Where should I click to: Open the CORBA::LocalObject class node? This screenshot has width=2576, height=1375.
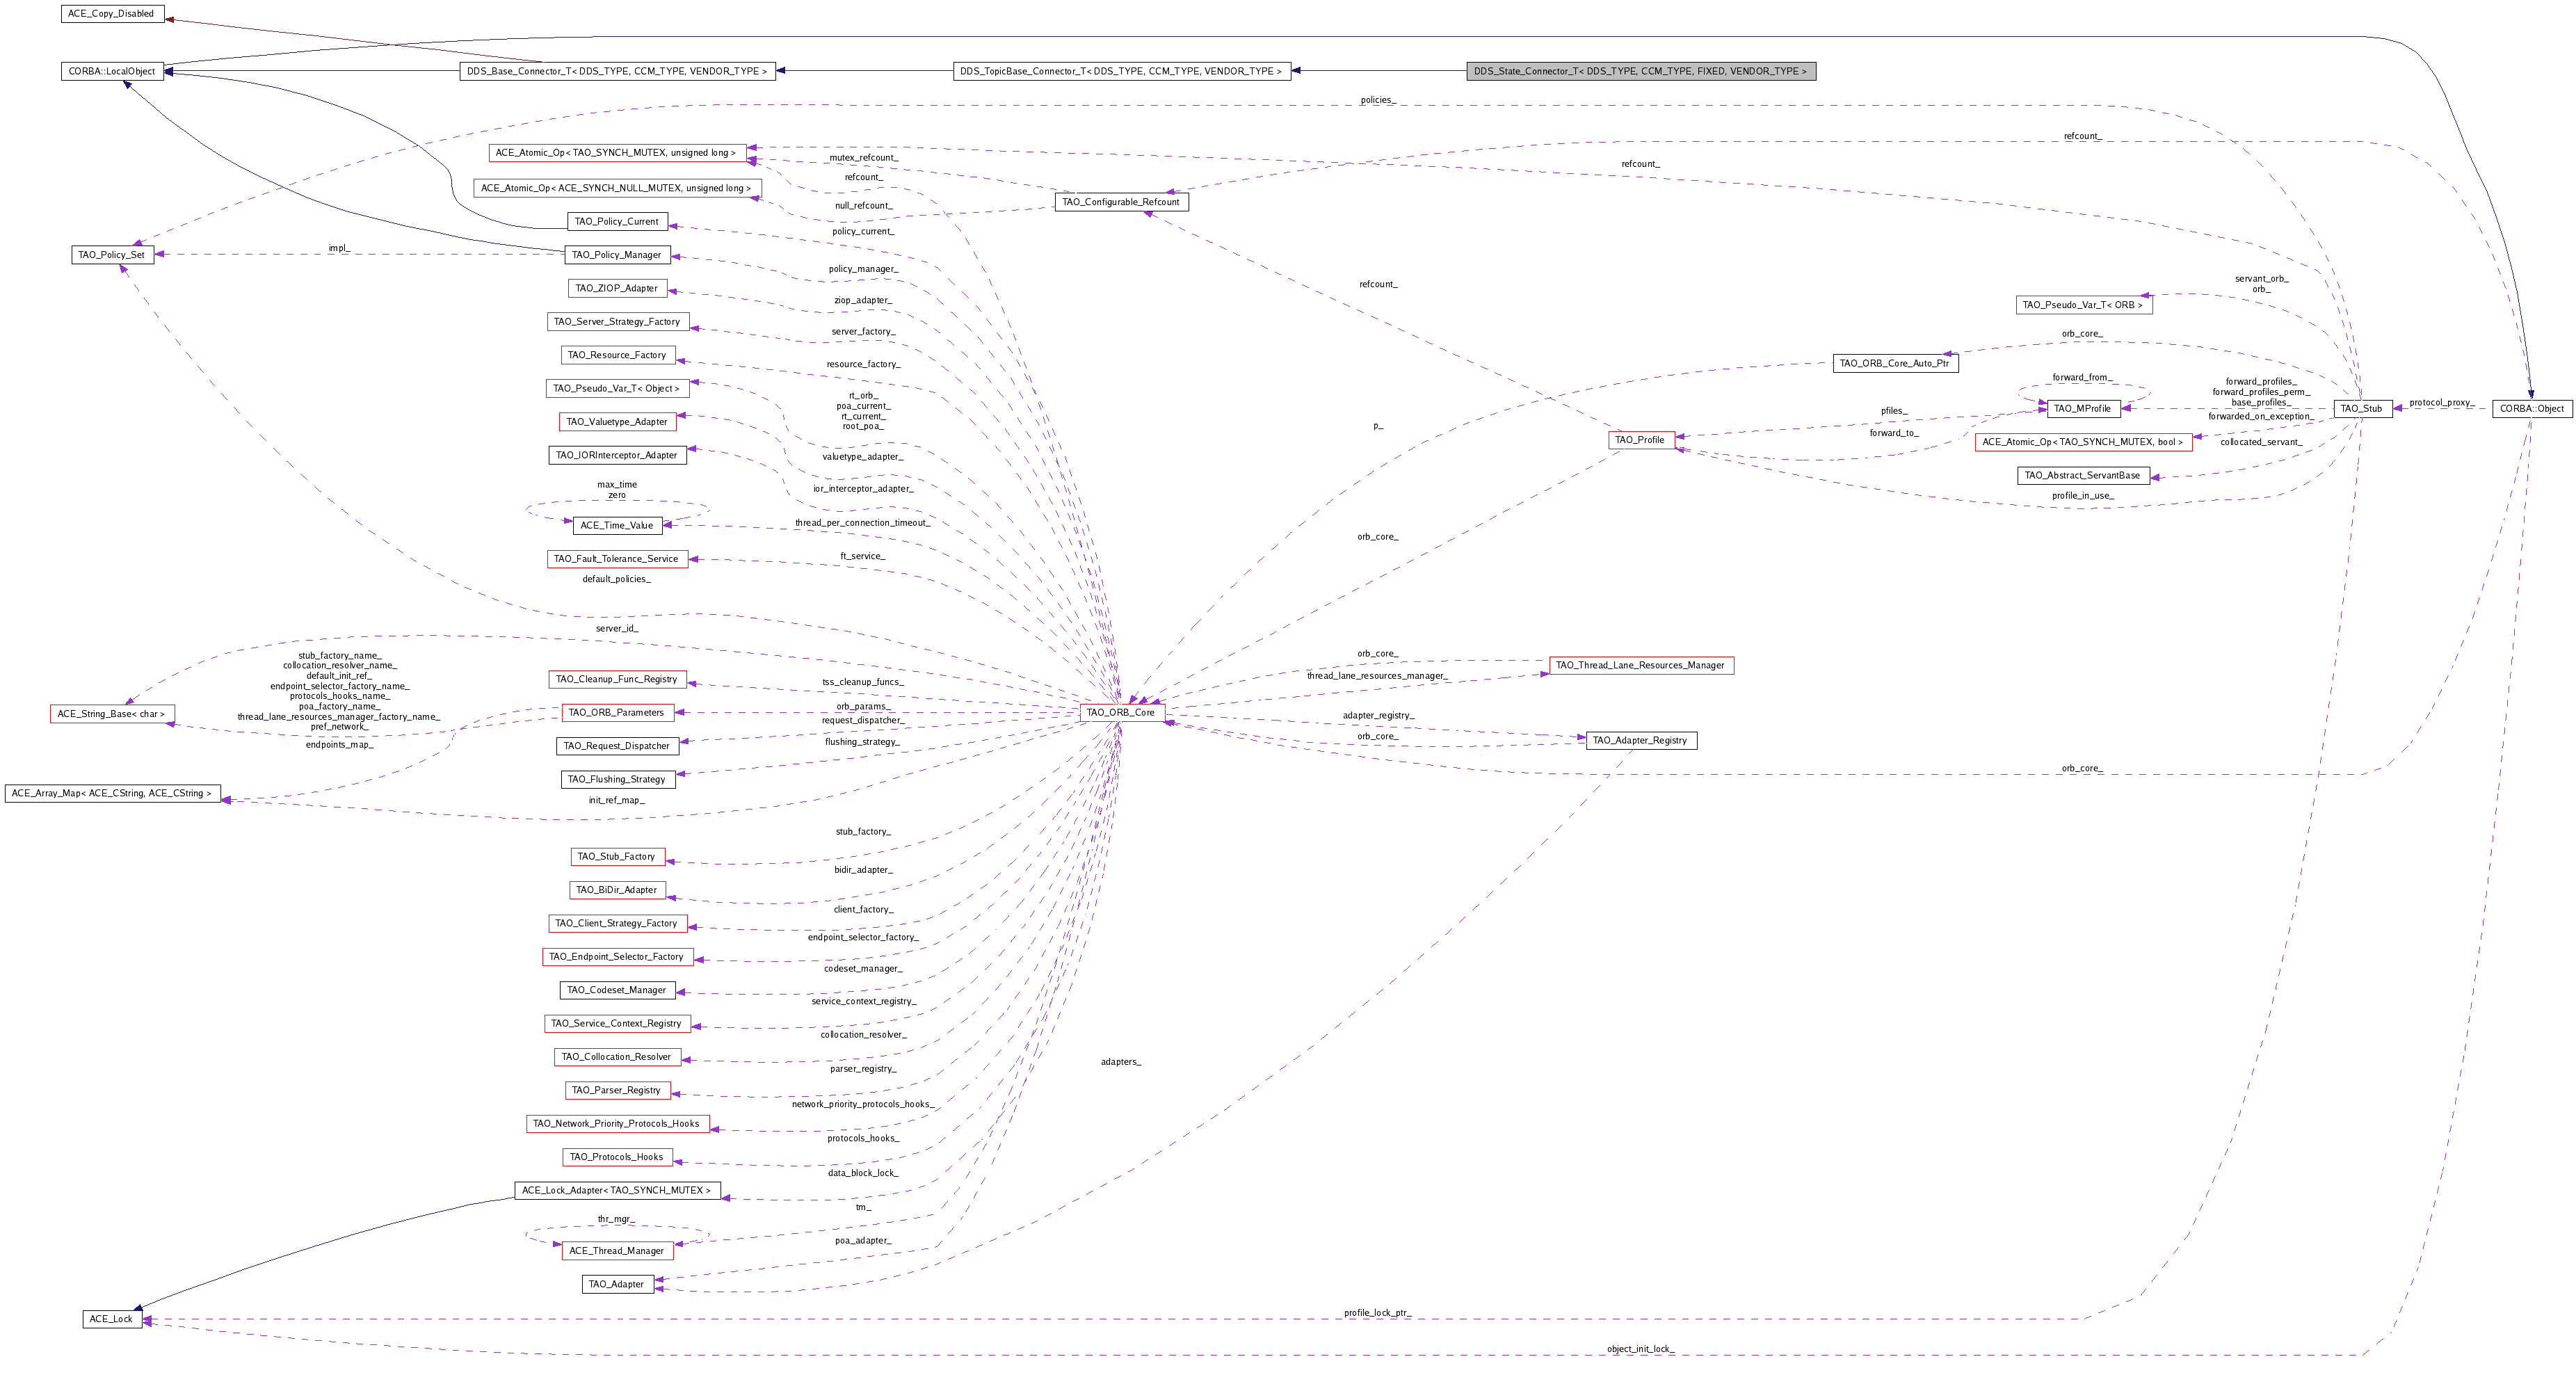click(112, 71)
